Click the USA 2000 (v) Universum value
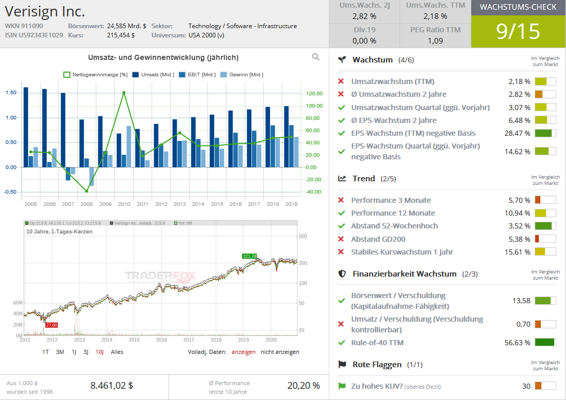This screenshot has width=566, height=400. 206,35
